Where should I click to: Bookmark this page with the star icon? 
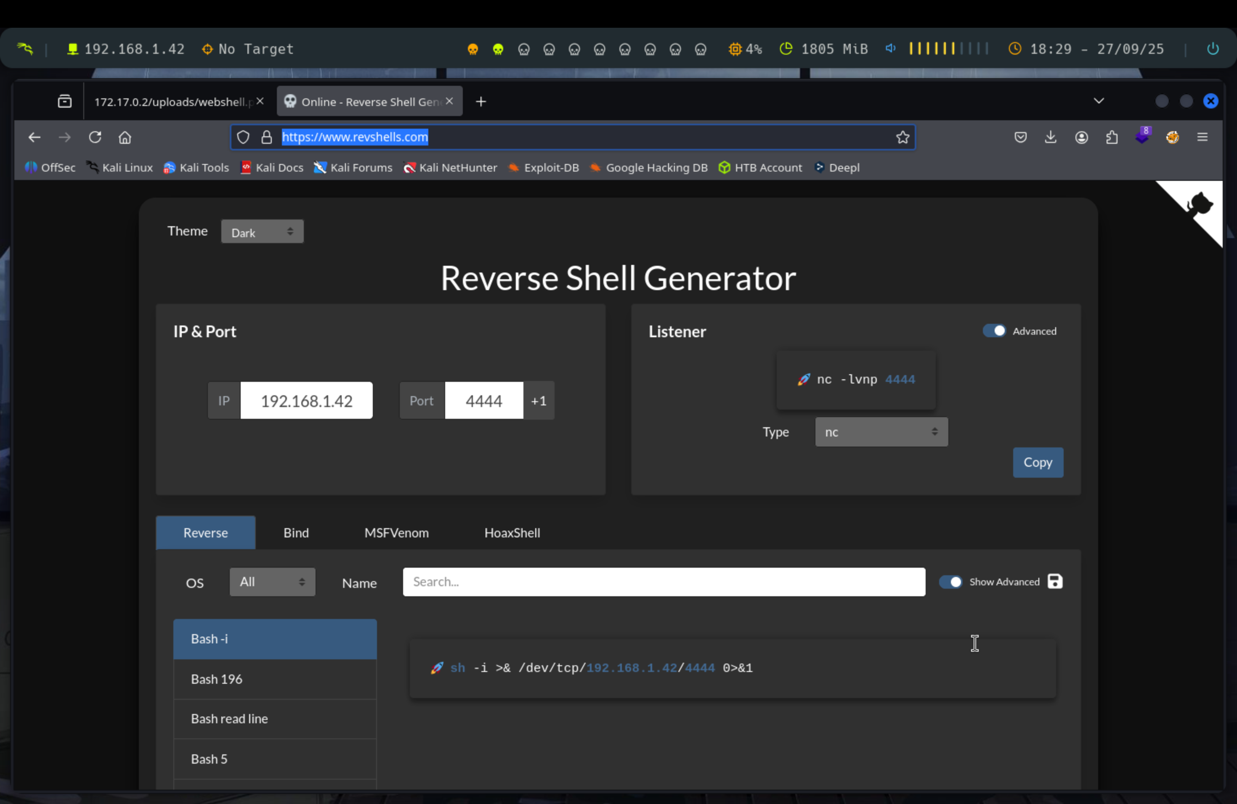coord(902,137)
